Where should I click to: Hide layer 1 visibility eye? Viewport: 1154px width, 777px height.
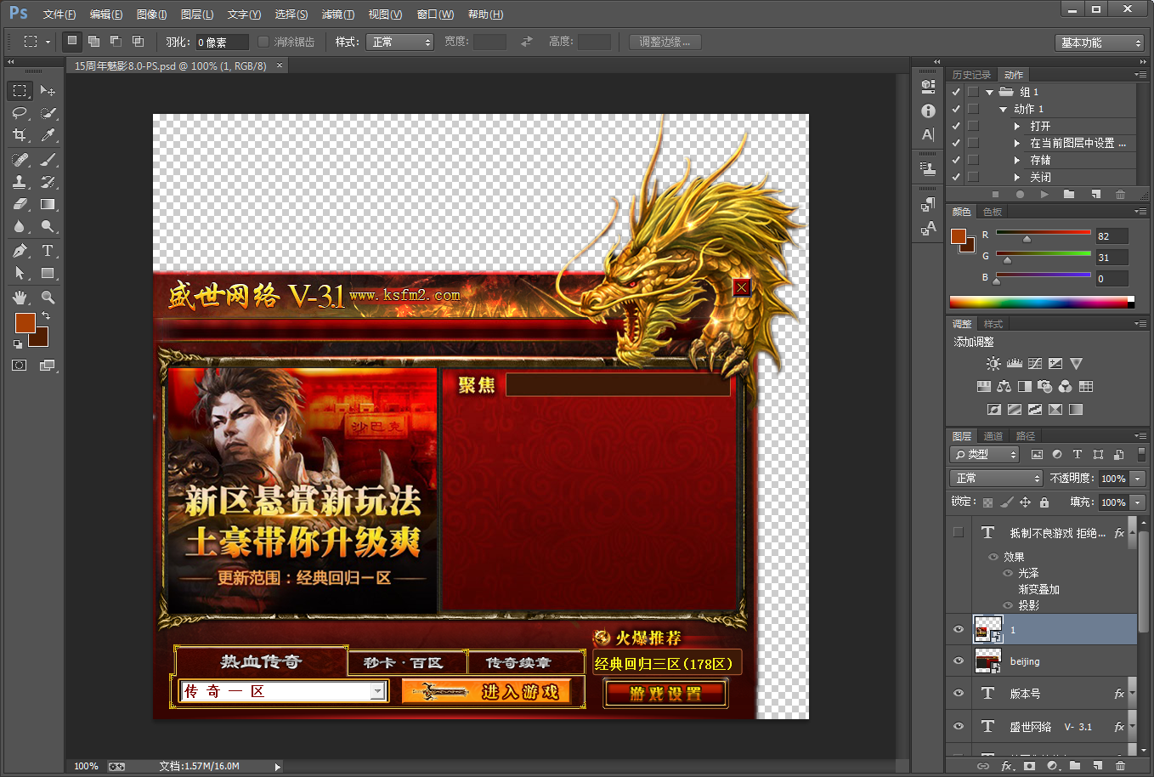tap(959, 630)
